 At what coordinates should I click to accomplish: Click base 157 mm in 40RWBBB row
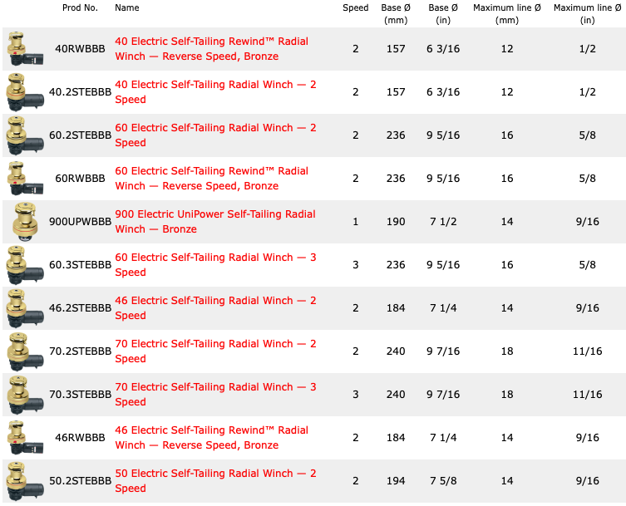pyautogui.click(x=396, y=49)
